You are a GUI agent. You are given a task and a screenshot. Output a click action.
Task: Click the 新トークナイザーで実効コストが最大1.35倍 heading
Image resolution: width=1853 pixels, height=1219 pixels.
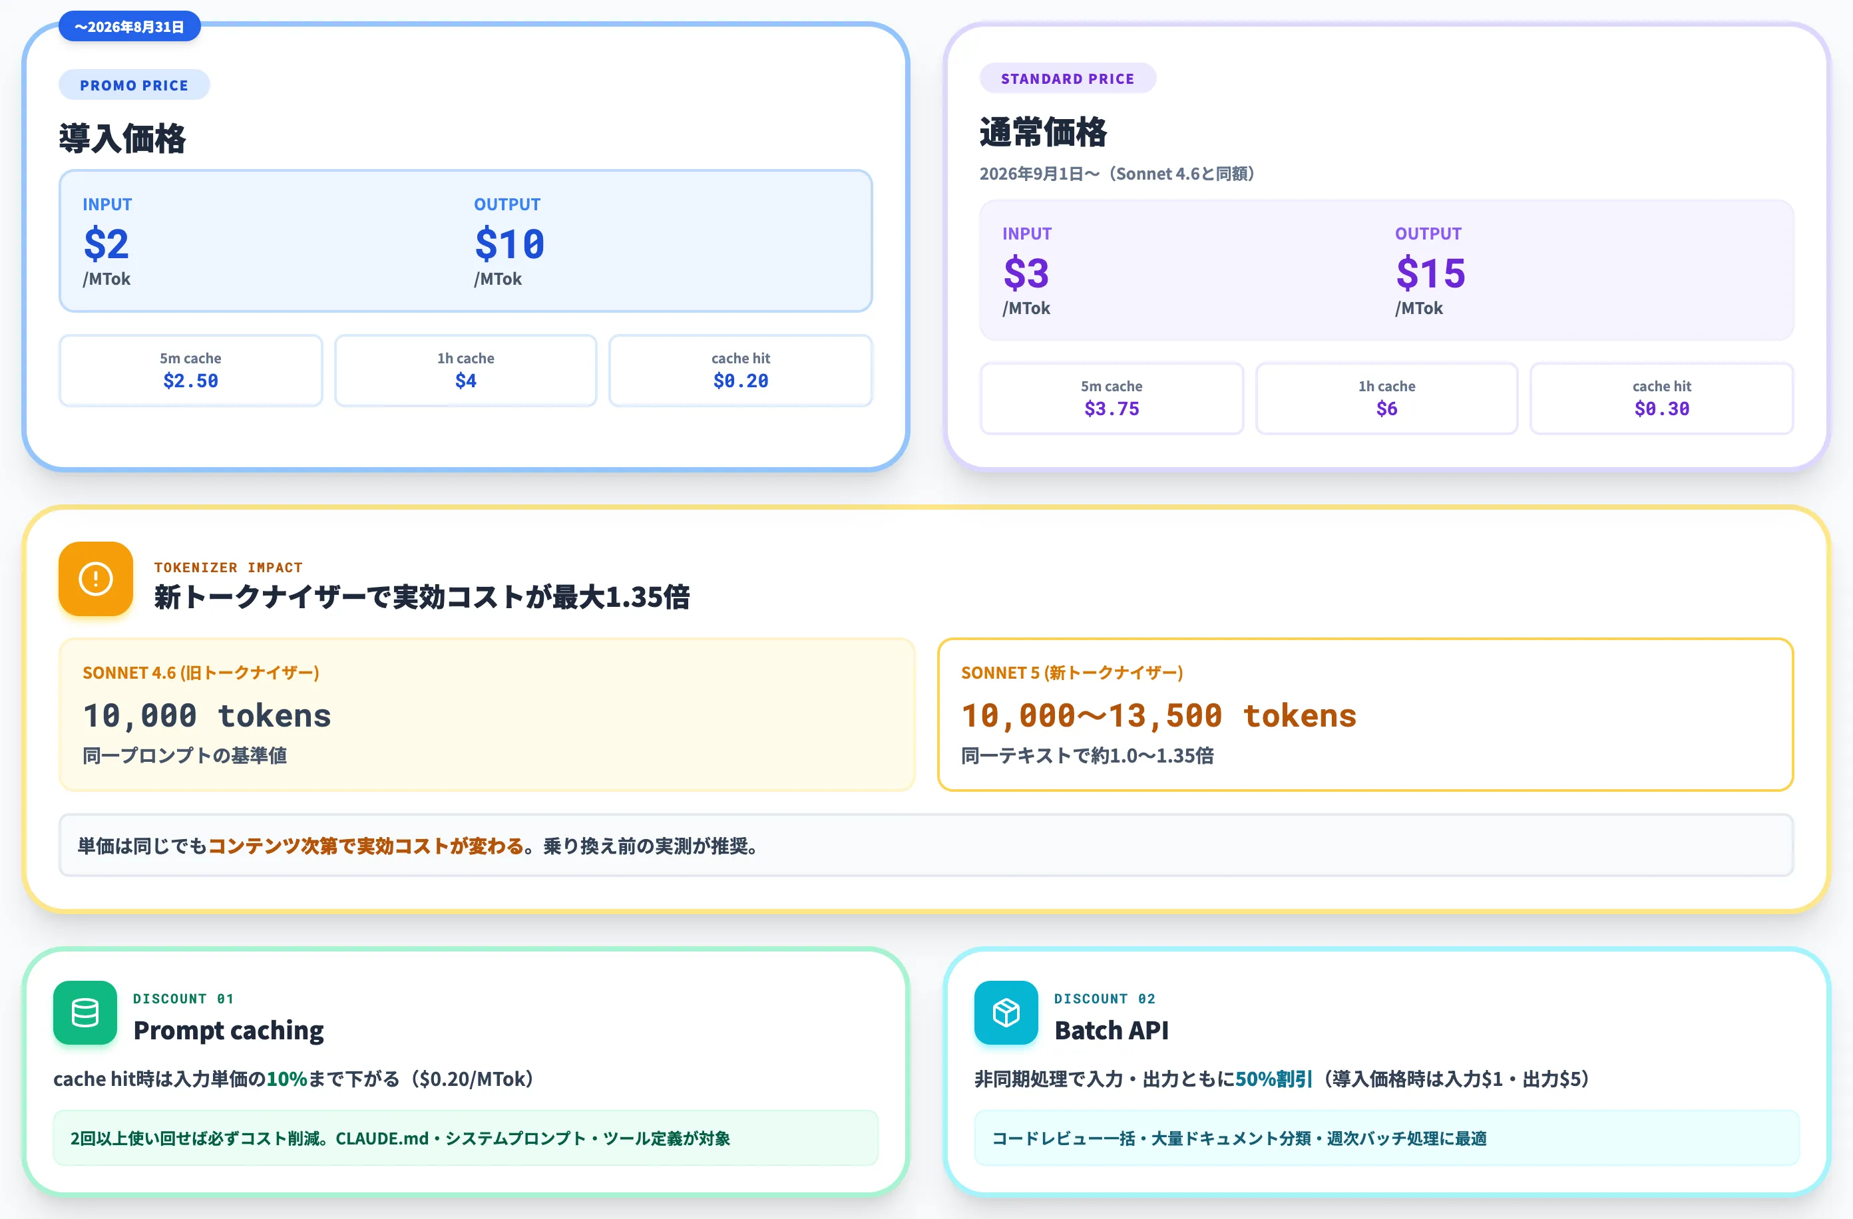[422, 597]
